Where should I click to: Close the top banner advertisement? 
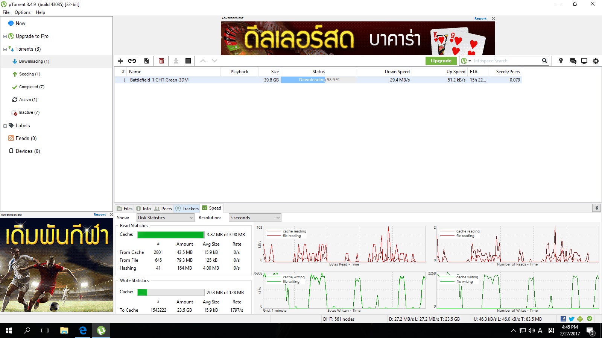point(493,18)
